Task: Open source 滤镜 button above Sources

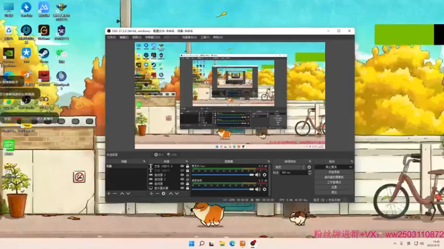Action: point(172,155)
